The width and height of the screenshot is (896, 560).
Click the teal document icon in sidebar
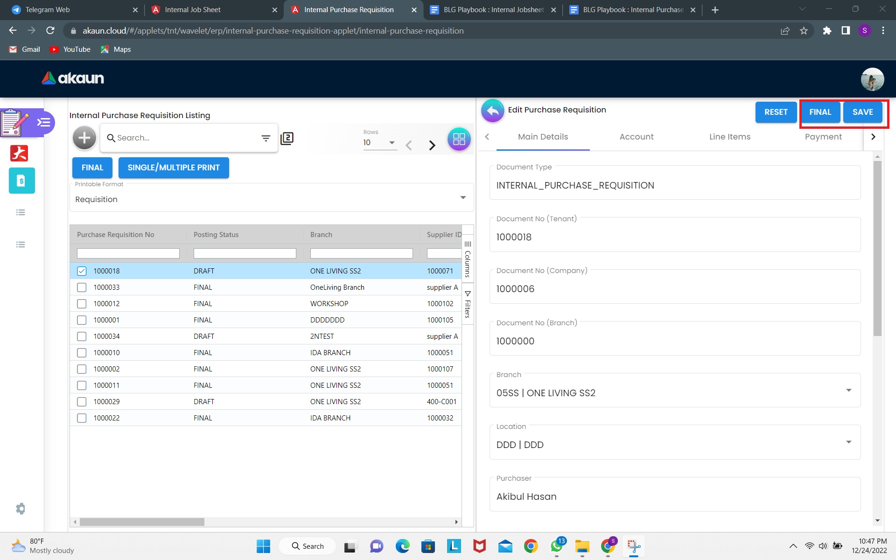(x=21, y=181)
